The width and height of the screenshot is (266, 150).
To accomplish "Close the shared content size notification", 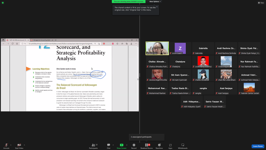I will (157, 7).
